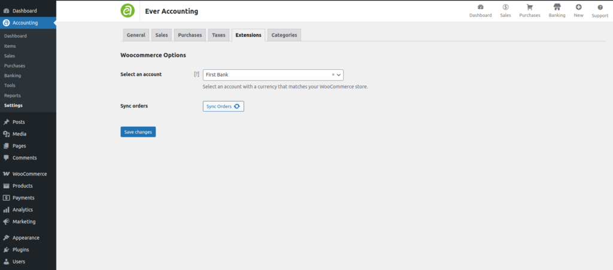
Task: Click the Marketing megaphone icon
Action: click(x=6, y=222)
